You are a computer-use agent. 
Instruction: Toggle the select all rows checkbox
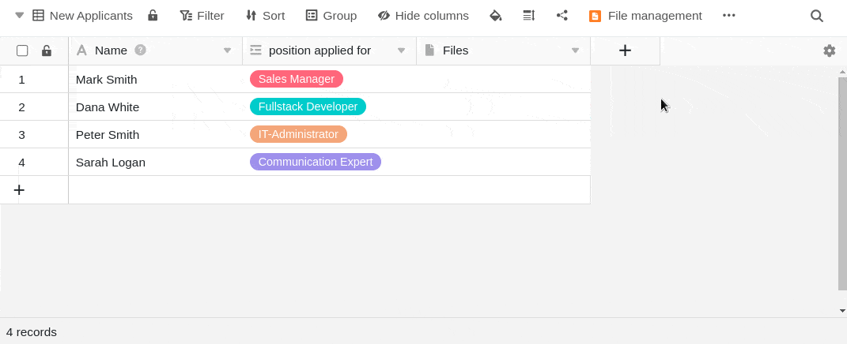tap(22, 50)
